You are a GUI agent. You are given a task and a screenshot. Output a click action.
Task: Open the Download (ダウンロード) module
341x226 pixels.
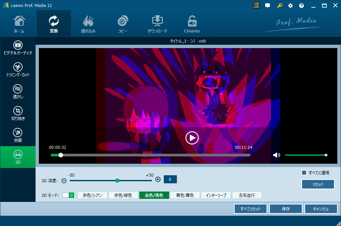click(157, 24)
